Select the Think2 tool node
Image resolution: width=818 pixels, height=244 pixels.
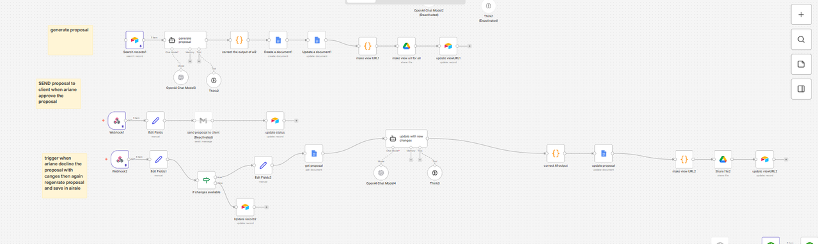214,80
